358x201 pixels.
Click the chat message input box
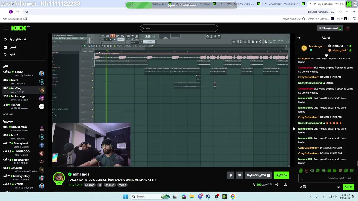click(x=327, y=178)
